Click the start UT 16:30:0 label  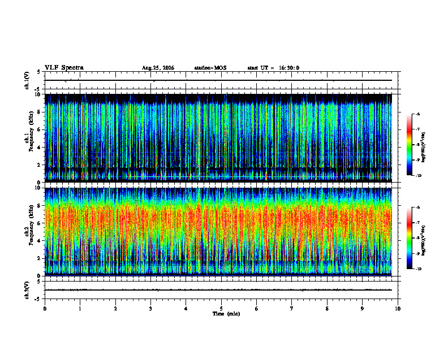[273, 68]
